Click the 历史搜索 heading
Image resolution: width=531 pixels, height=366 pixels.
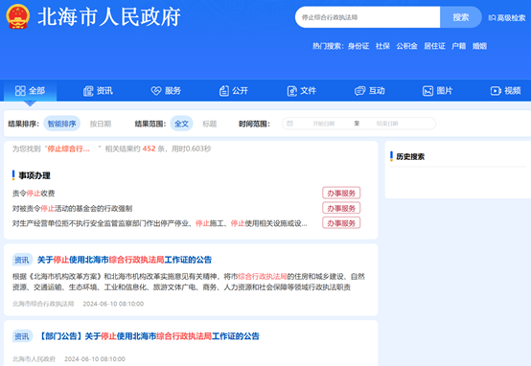[410, 156]
